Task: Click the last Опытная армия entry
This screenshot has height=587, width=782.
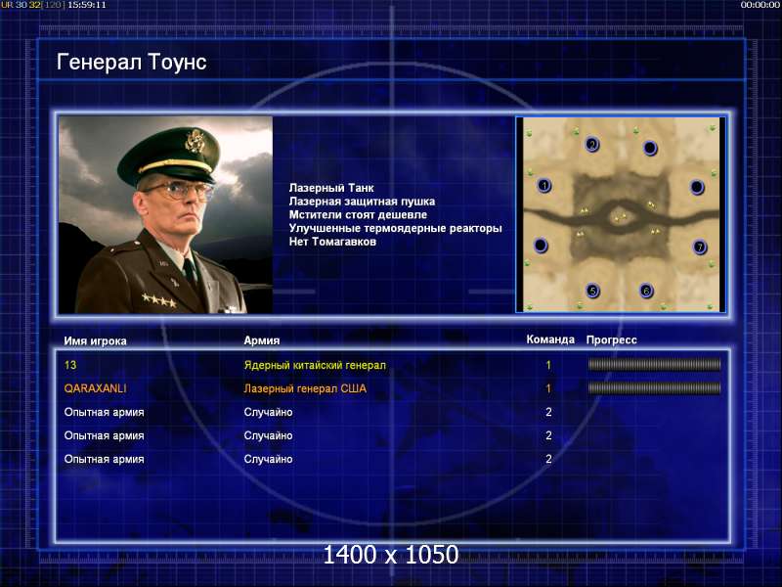Action: point(104,459)
